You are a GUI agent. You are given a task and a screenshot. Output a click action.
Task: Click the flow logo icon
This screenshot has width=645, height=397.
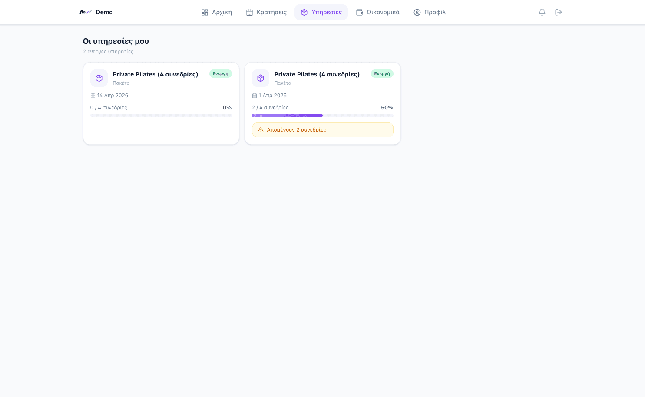pyautogui.click(x=86, y=12)
